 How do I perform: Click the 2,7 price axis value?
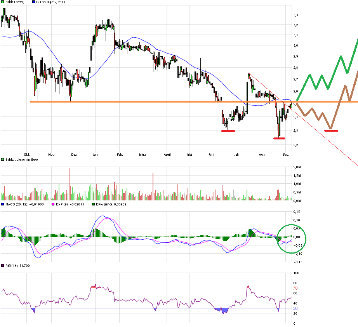coord(295,79)
